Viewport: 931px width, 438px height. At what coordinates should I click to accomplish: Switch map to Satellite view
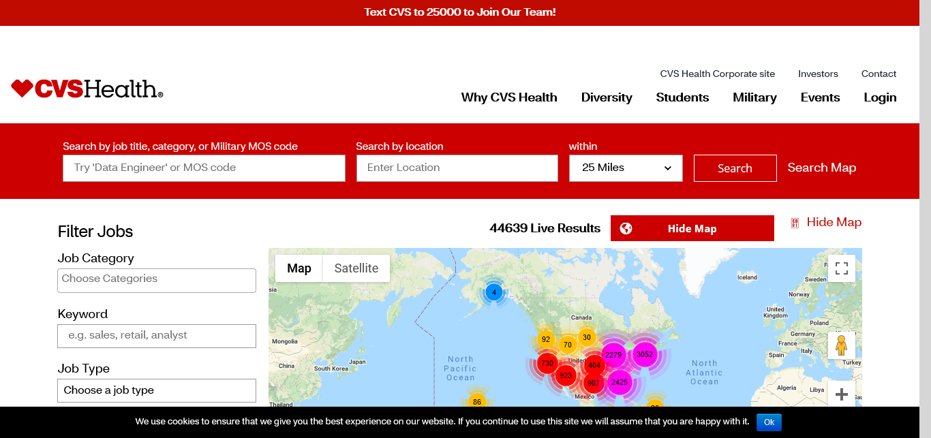click(356, 268)
